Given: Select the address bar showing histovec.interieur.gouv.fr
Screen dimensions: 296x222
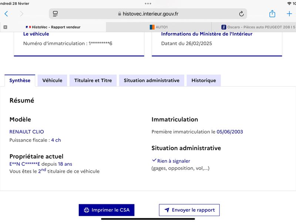Looking at the screenshot, I should click(148, 14).
